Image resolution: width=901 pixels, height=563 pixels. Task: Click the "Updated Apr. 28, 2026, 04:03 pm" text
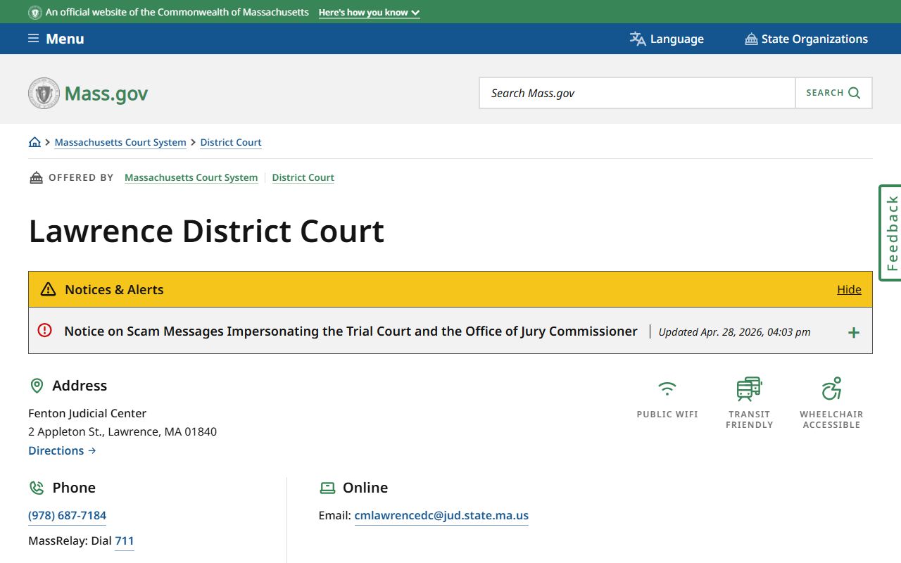click(x=734, y=331)
